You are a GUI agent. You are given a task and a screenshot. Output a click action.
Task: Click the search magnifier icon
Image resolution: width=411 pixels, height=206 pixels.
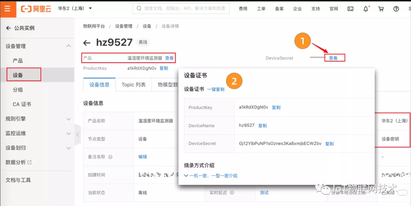point(139,8)
